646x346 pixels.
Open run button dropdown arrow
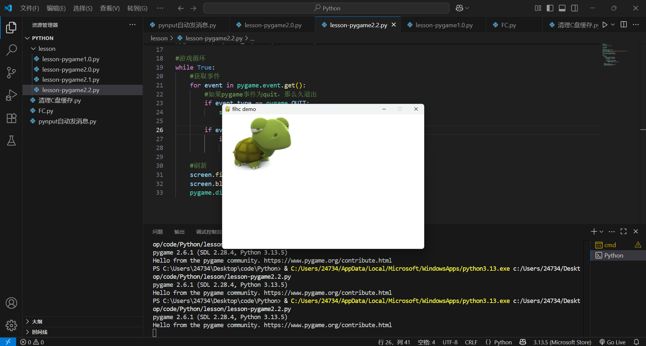coord(613,25)
